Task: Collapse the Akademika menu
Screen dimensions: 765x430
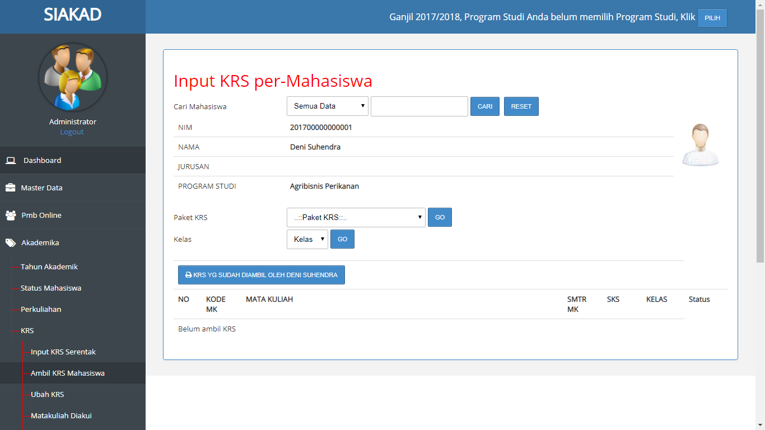Action: tap(73, 243)
